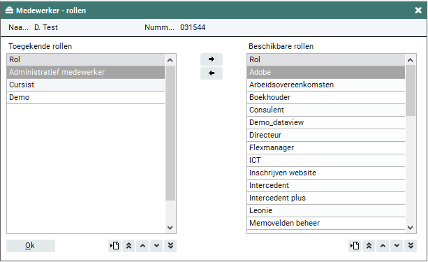
Task: Confirm with the Ok button
Action: (31, 246)
